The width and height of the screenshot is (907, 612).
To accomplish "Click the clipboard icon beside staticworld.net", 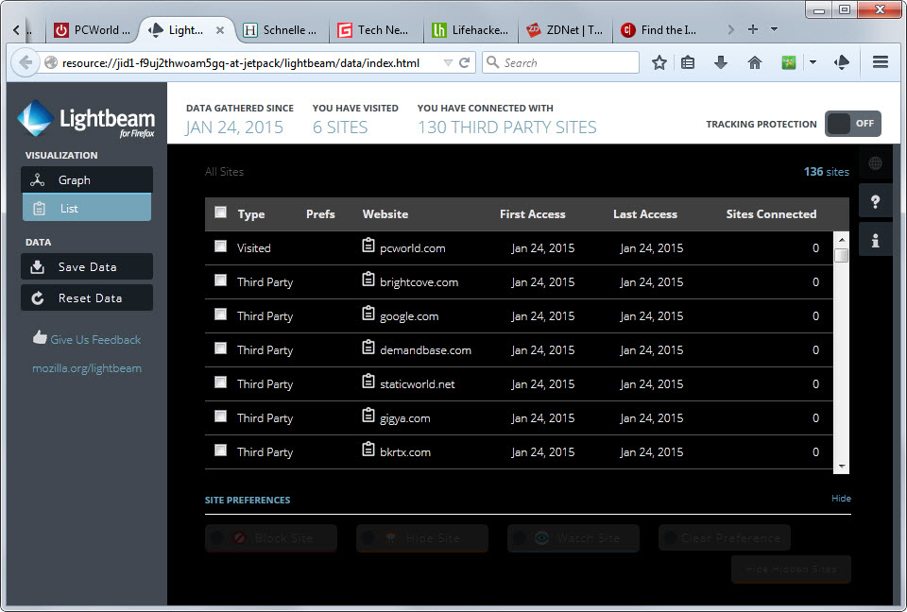I will click(x=368, y=382).
